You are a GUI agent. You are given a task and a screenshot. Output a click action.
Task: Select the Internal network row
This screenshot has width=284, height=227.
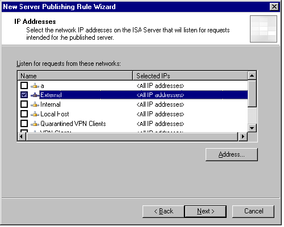tap(132, 104)
